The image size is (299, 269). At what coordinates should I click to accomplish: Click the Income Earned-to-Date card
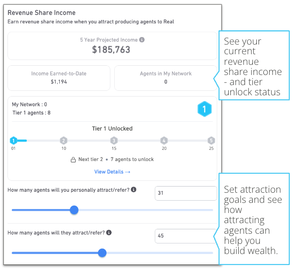59,78
